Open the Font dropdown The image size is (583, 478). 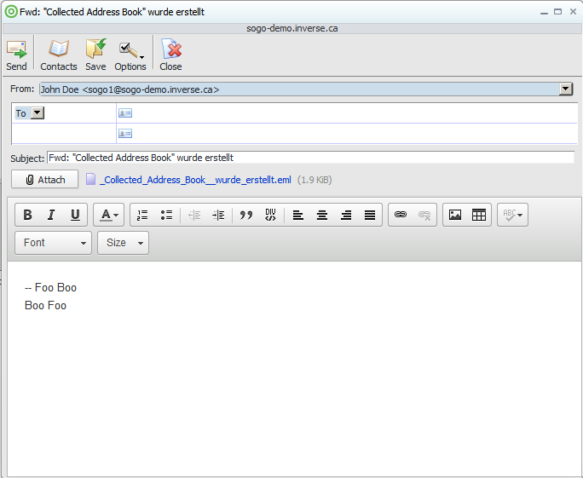[x=53, y=243]
